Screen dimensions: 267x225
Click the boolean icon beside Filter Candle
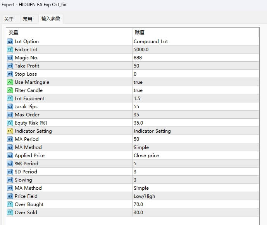click(x=10, y=90)
